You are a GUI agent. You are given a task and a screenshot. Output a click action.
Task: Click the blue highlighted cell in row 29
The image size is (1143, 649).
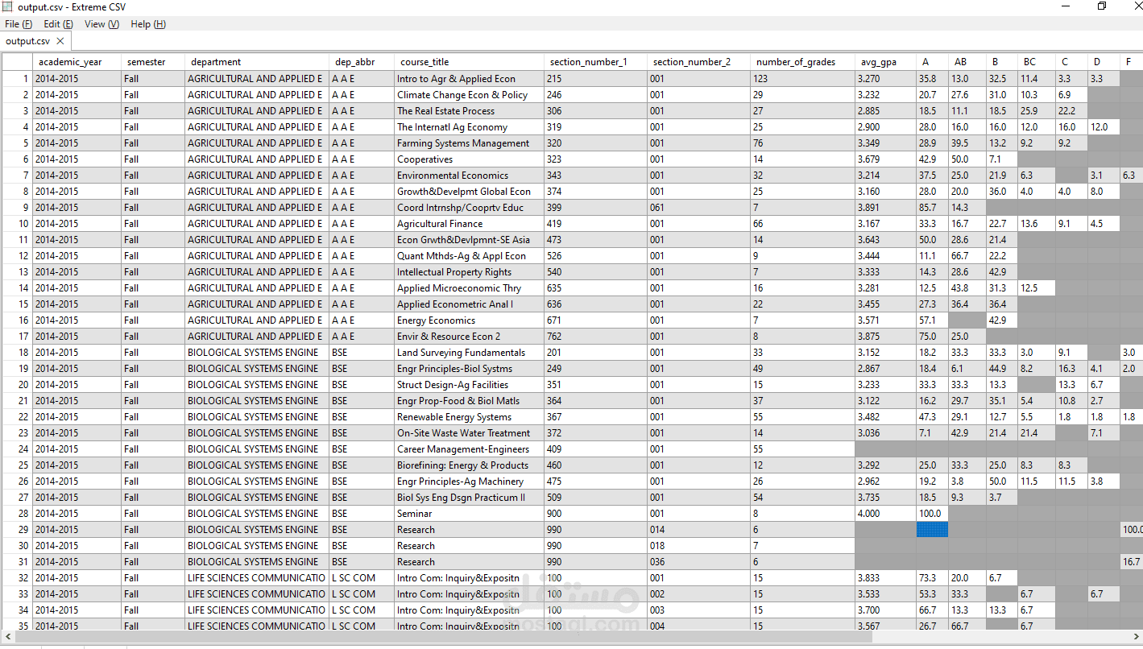932,530
